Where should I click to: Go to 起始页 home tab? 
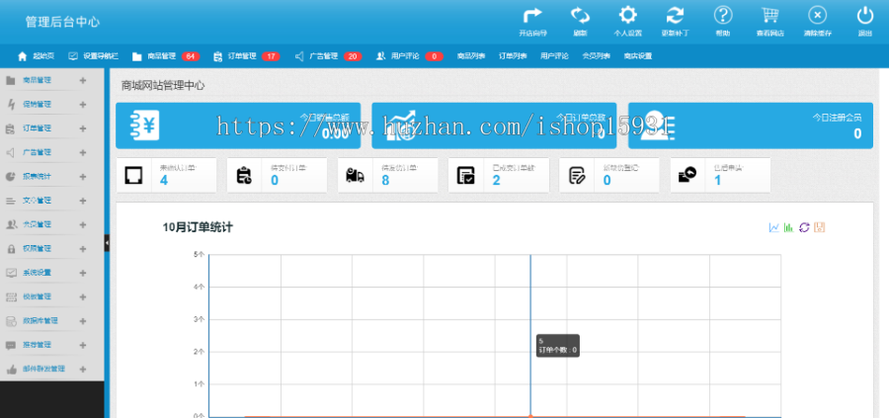click(x=37, y=56)
